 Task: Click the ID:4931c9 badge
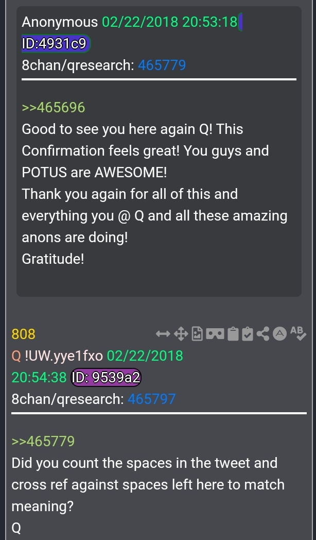pyautogui.click(x=56, y=44)
